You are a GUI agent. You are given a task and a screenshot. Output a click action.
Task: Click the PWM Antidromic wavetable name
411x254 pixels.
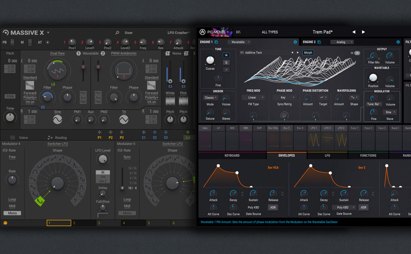[124, 53]
